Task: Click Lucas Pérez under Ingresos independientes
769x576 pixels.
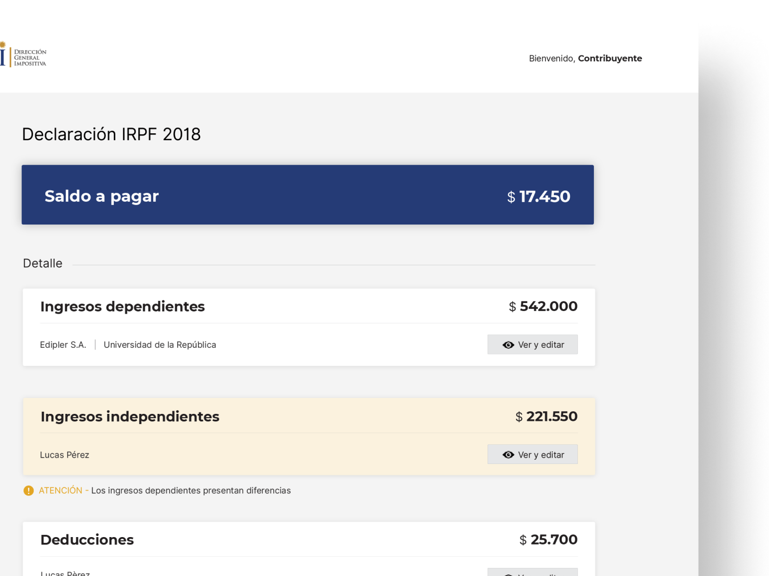Action: tap(65, 455)
